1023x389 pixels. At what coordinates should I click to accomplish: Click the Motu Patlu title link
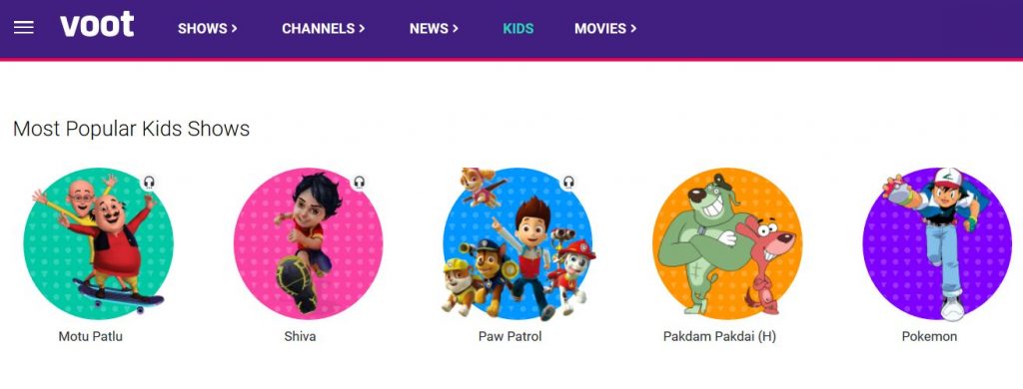point(91,337)
